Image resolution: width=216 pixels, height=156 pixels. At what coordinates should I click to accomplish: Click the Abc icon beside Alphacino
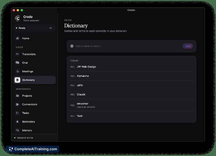[x=72, y=76]
